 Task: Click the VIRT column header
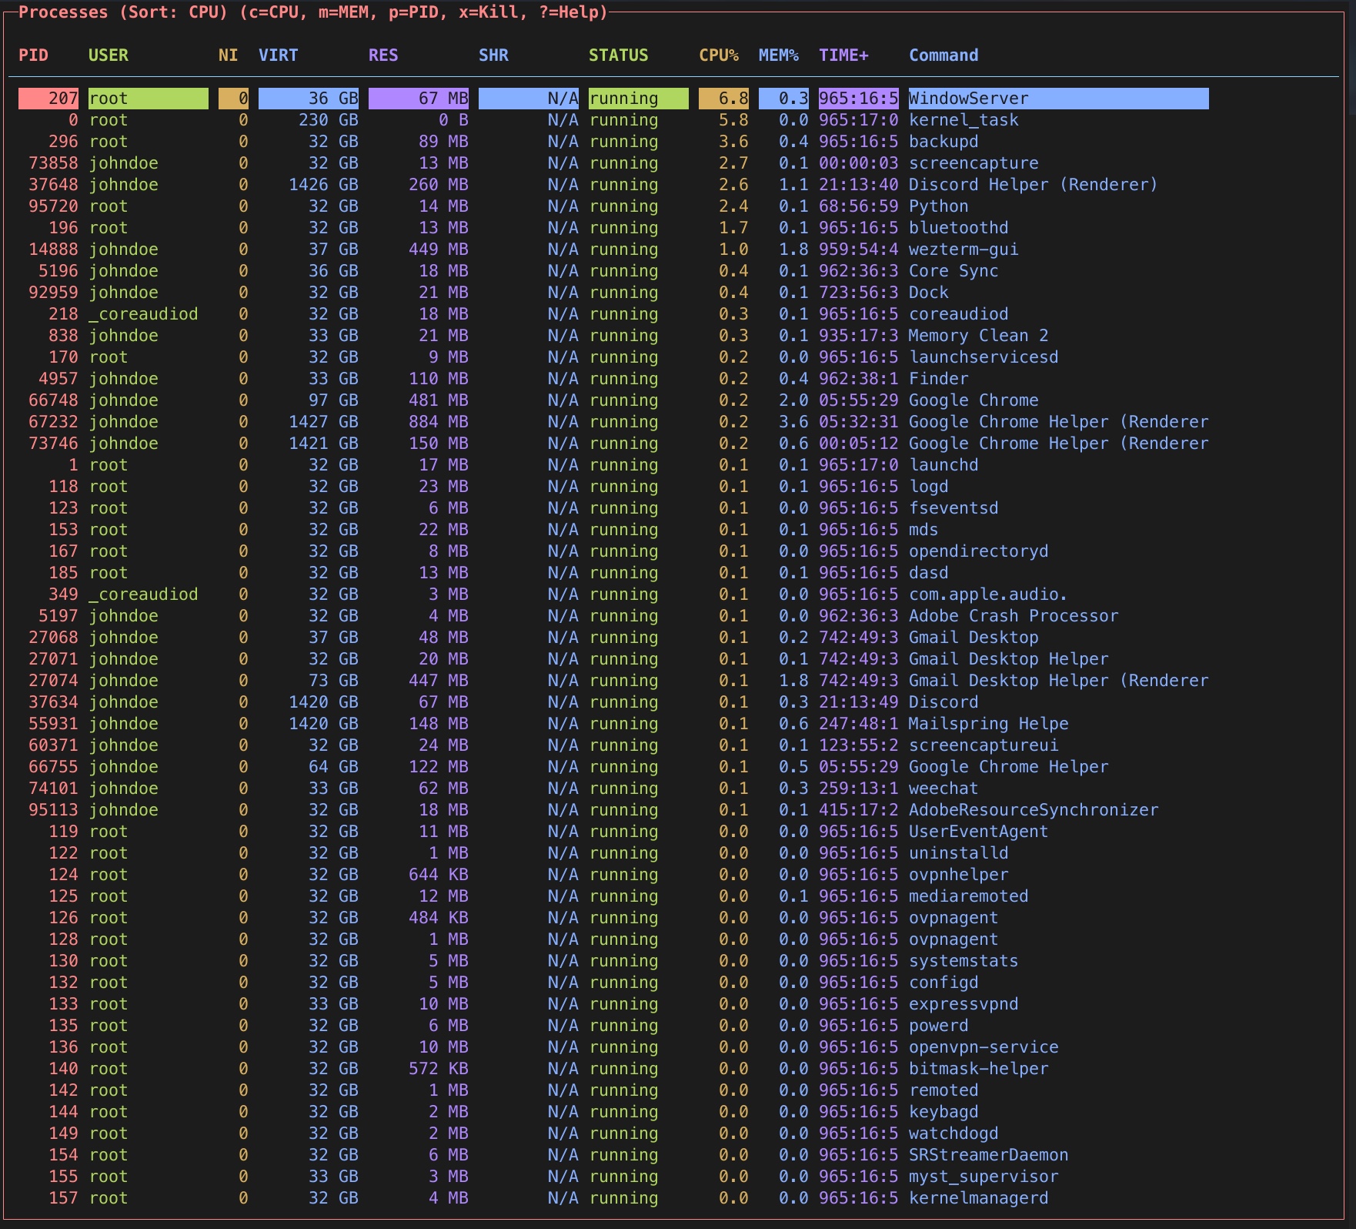(279, 55)
